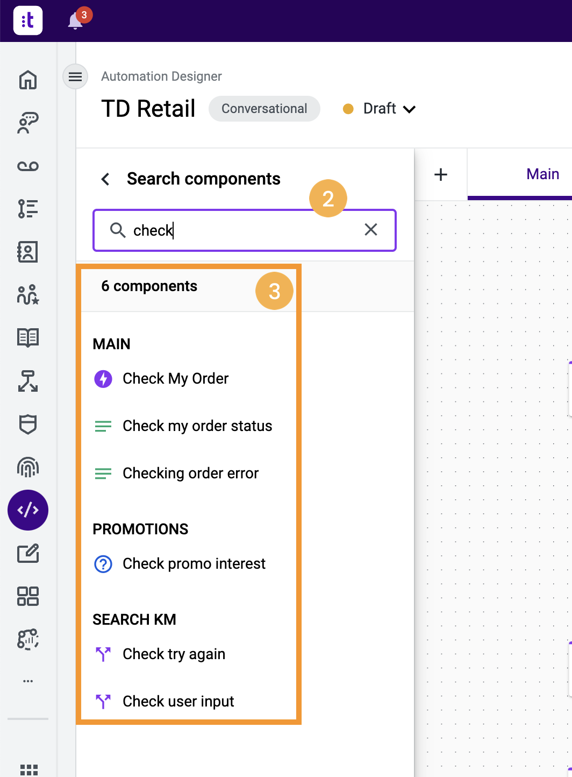This screenshot has height=777, width=572.
Task: Open the voicemail icon in sidebar
Action: [x=28, y=166]
